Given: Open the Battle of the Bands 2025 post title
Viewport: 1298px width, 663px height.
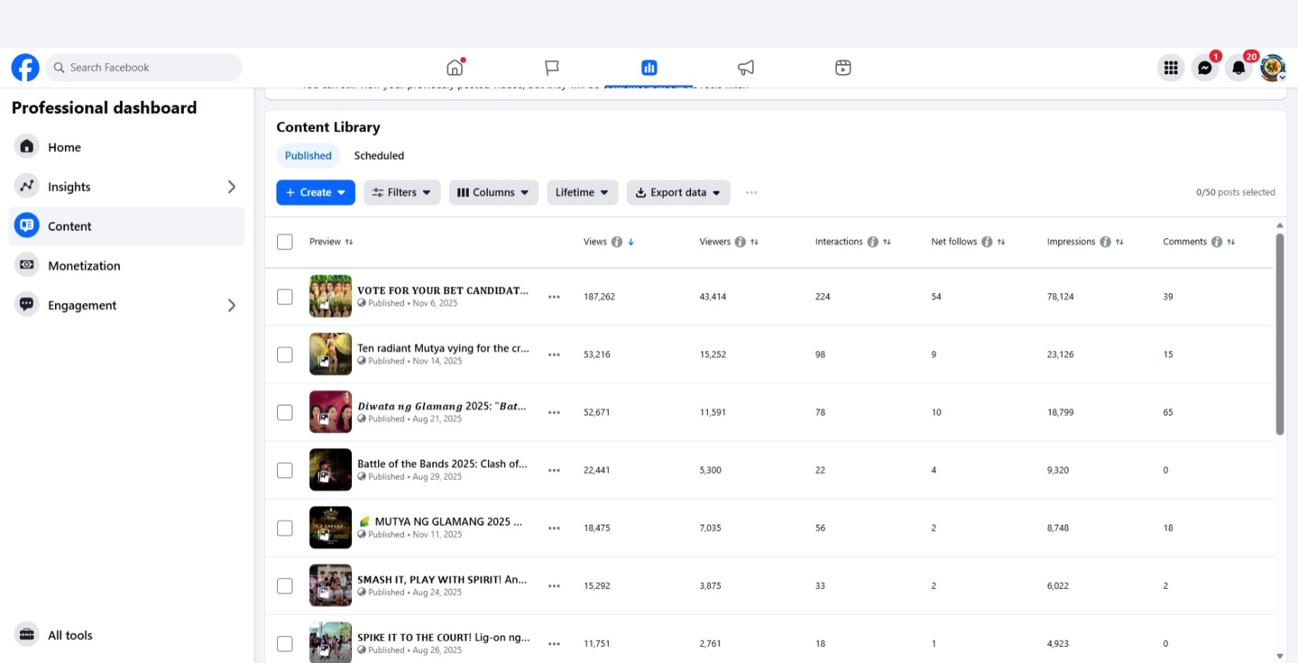Looking at the screenshot, I should (x=442, y=464).
